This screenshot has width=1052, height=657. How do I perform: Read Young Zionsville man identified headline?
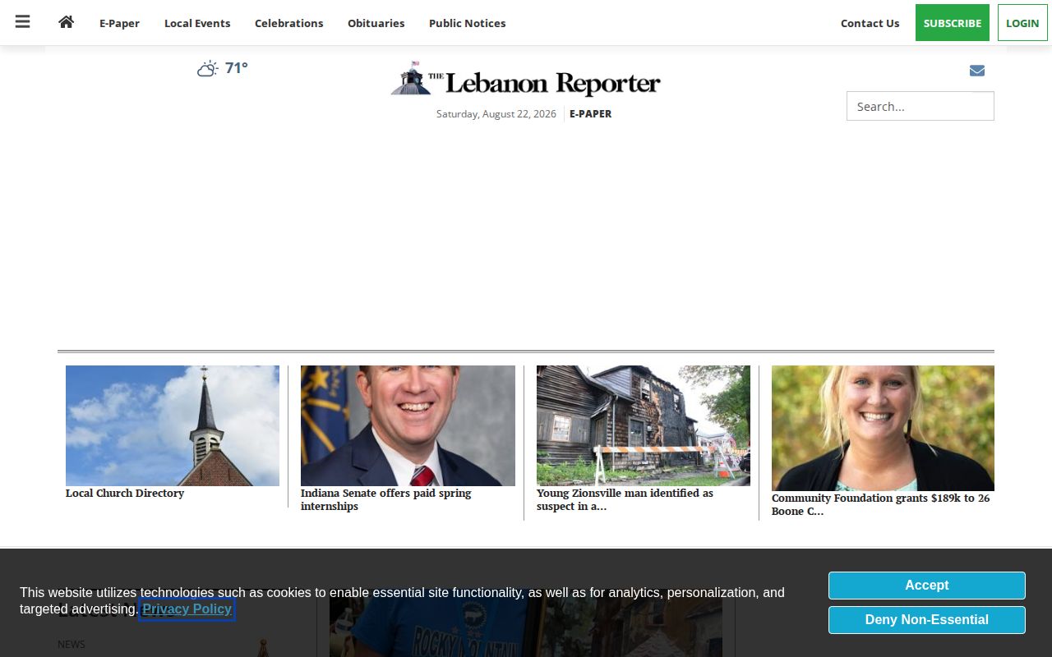point(625,500)
